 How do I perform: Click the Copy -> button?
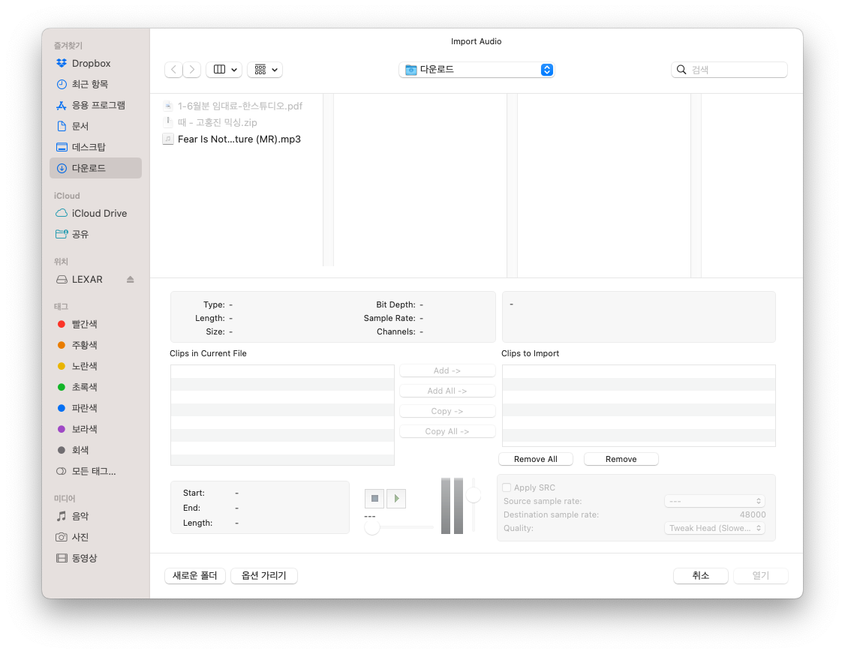447,412
